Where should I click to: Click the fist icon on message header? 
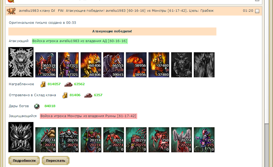[11, 11]
